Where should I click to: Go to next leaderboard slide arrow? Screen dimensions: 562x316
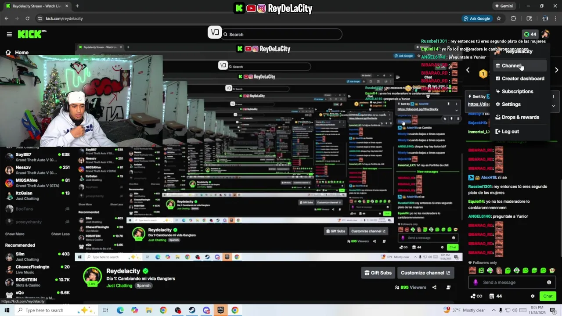(x=556, y=70)
